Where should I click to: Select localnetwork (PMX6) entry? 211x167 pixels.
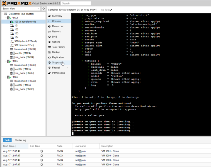(x=23, y=81)
